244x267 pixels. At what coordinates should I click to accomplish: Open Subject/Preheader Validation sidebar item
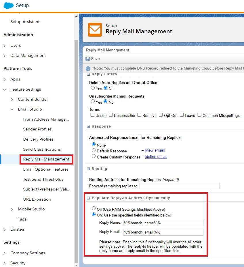(x=47, y=189)
